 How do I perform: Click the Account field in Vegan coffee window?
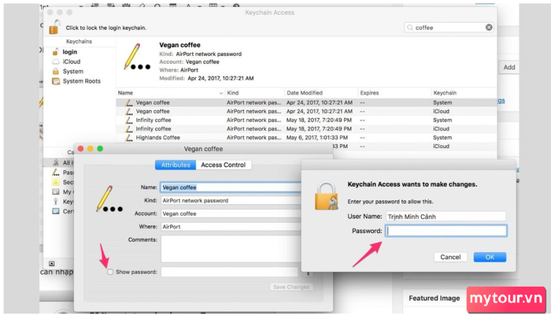click(231, 213)
